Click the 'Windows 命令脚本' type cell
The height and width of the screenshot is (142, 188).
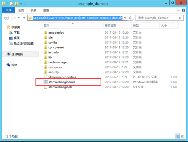(145, 82)
